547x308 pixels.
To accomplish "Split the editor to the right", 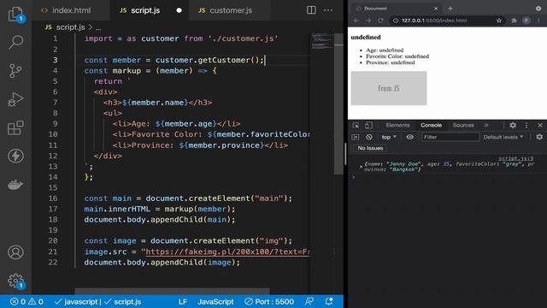I will pyautogui.click(x=311, y=10).
